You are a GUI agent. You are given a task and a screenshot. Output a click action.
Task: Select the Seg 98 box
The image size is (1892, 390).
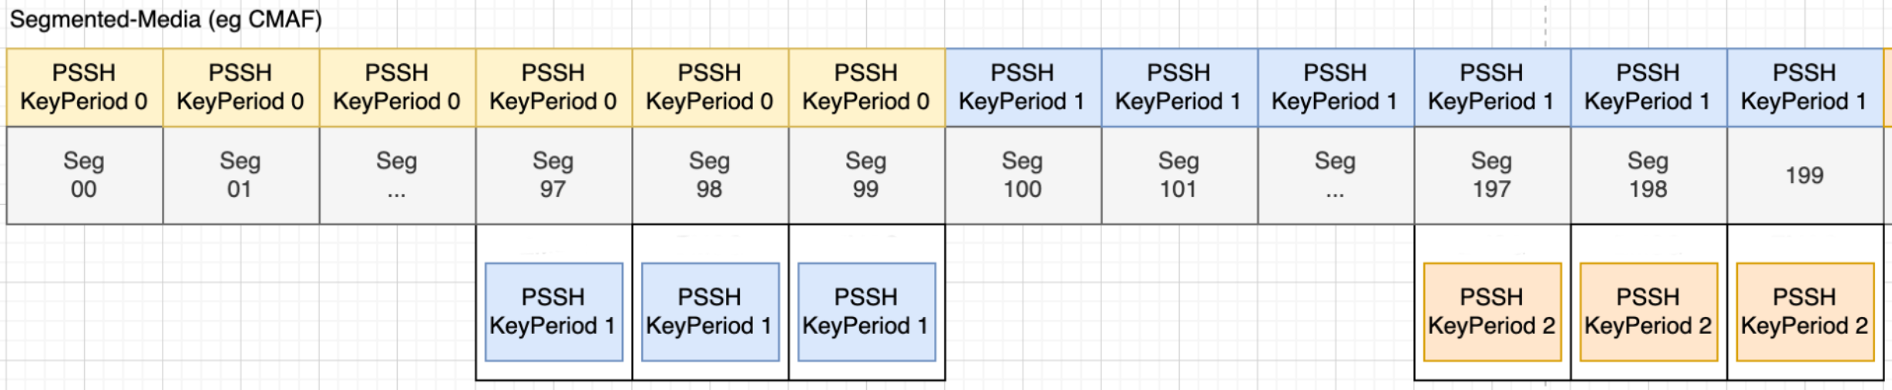[x=710, y=175]
